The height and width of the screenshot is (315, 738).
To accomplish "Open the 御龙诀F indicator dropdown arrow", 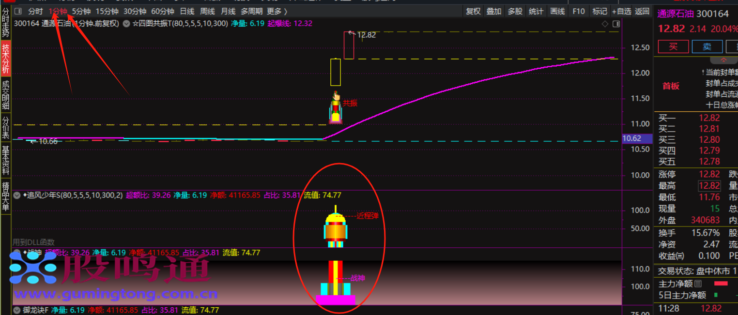I will click(17, 310).
